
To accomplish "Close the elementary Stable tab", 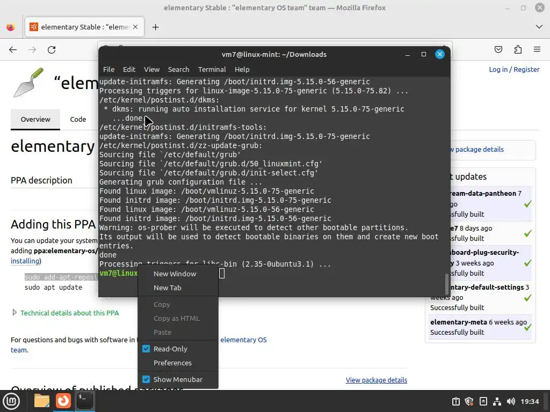I will (x=135, y=27).
